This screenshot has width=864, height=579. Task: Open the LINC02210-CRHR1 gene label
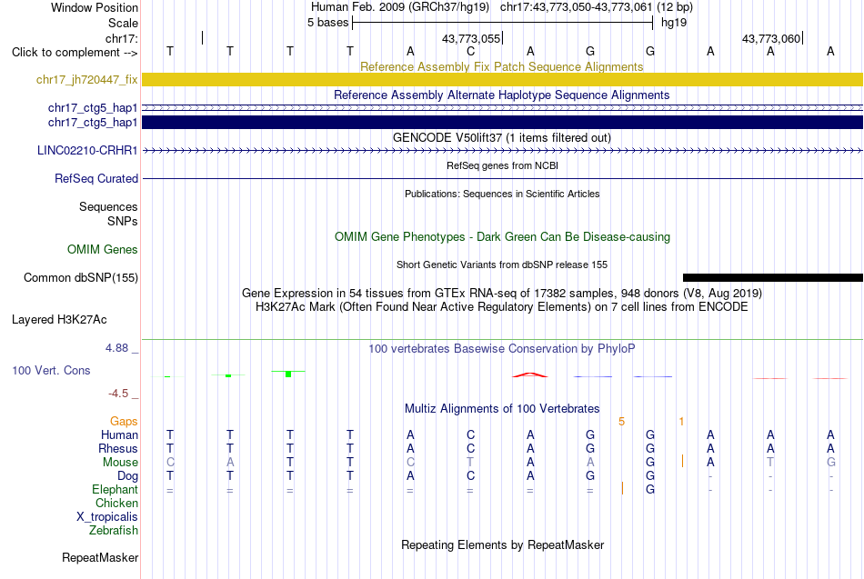pyautogui.click(x=87, y=150)
